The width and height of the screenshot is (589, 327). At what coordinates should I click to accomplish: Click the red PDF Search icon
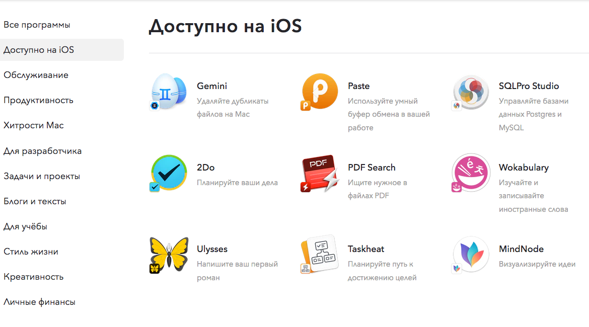(x=320, y=173)
